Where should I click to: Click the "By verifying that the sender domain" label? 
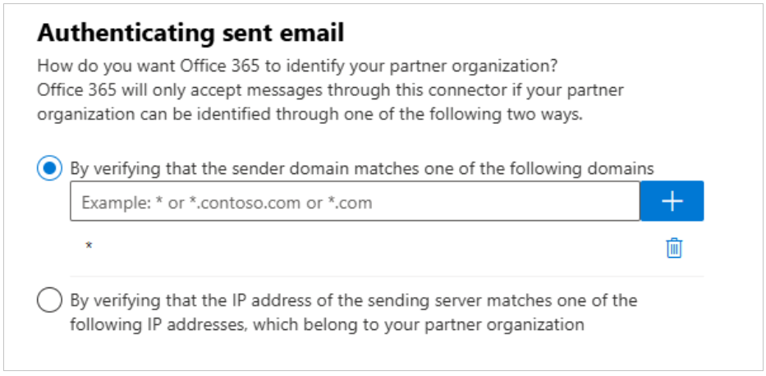point(362,169)
